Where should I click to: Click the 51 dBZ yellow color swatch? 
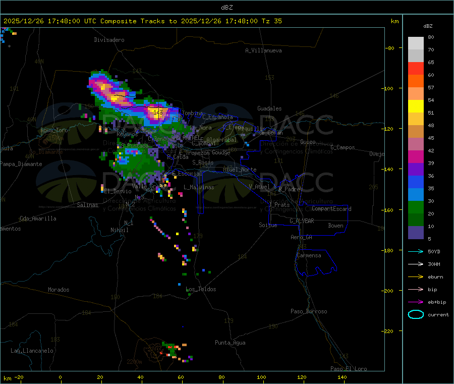click(x=416, y=106)
